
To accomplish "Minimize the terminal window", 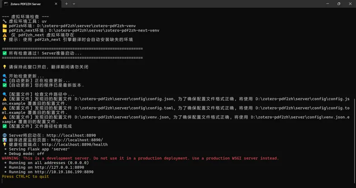I will 328,4.
